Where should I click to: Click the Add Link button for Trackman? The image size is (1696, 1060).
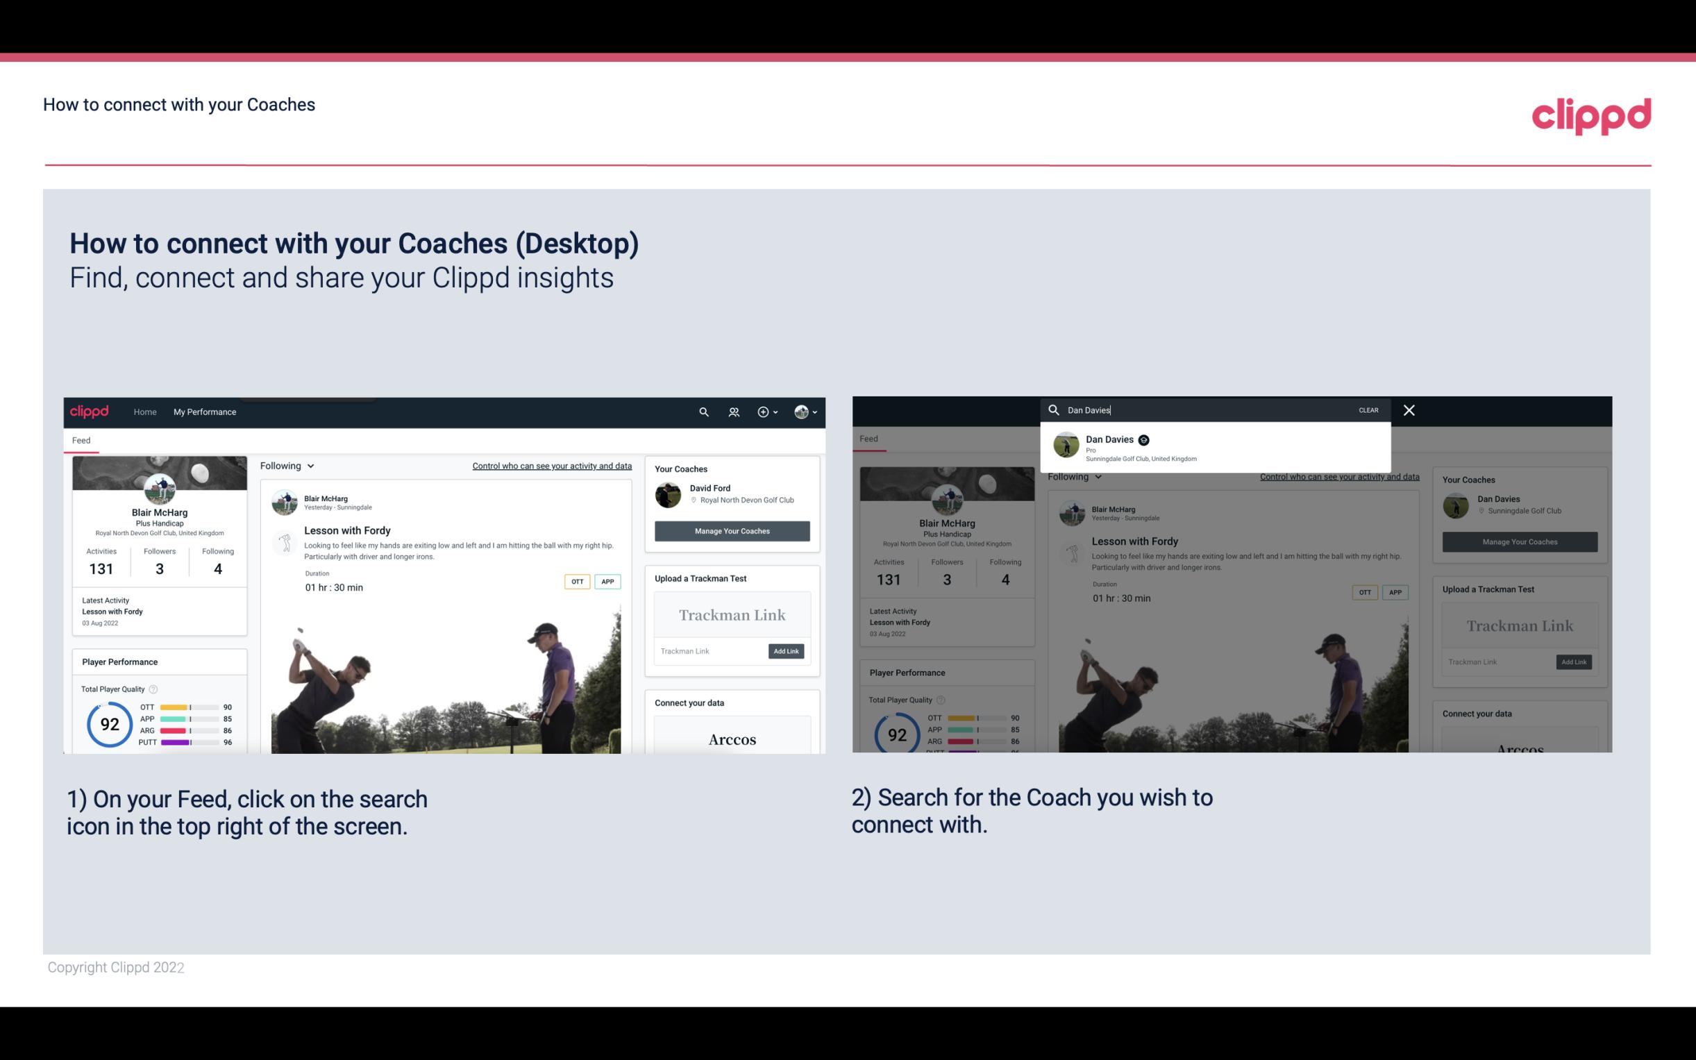pyautogui.click(x=787, y=651)
